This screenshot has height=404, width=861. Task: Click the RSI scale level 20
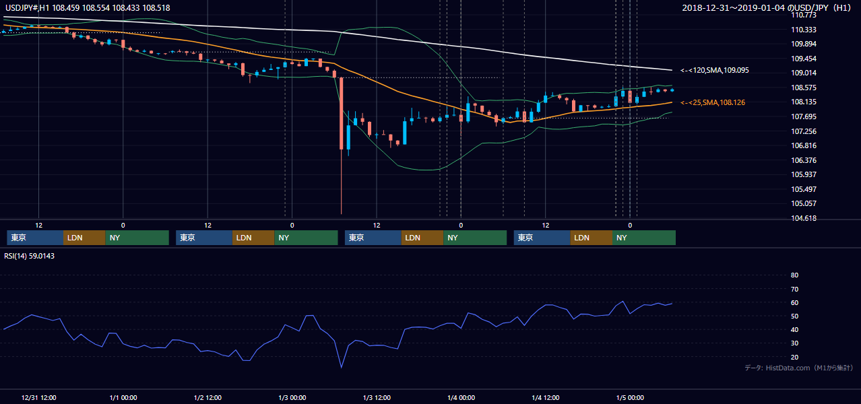794,357
